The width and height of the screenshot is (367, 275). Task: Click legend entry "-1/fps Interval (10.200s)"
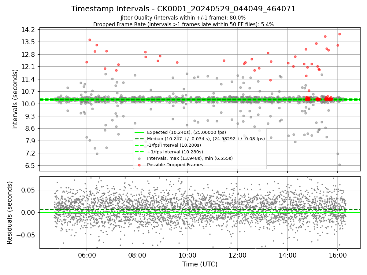pyautogui.click(x=174, y=145)
